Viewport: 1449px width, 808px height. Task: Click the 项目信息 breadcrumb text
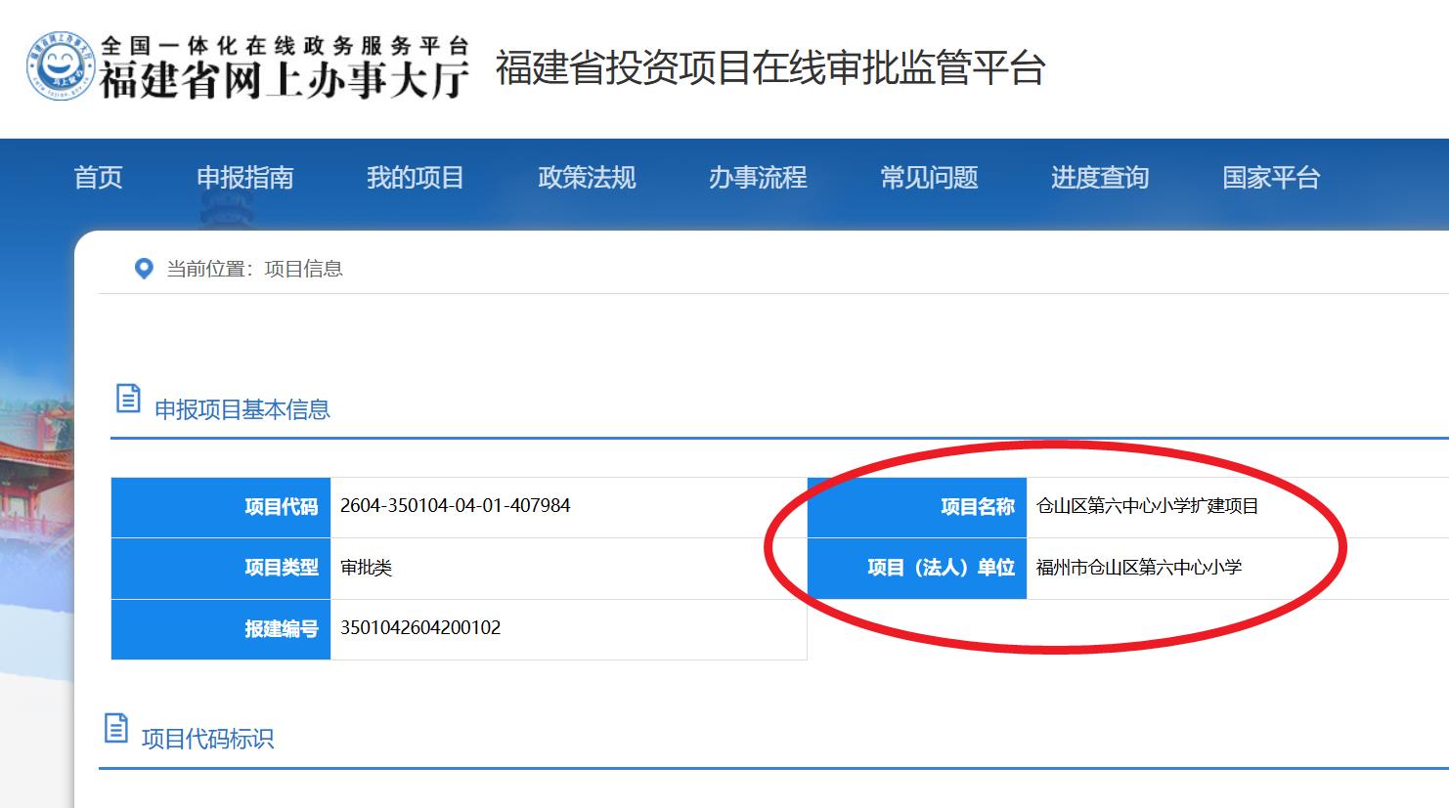(x=303, y=269)
